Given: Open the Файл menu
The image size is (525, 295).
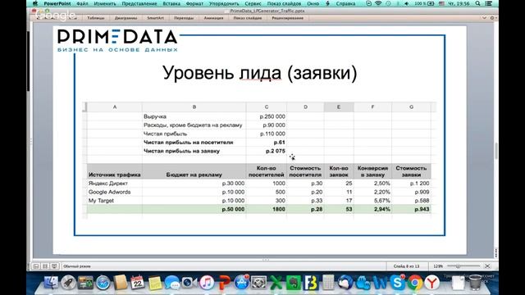Looking at the screenshot, I should click(x=82, y=3).
